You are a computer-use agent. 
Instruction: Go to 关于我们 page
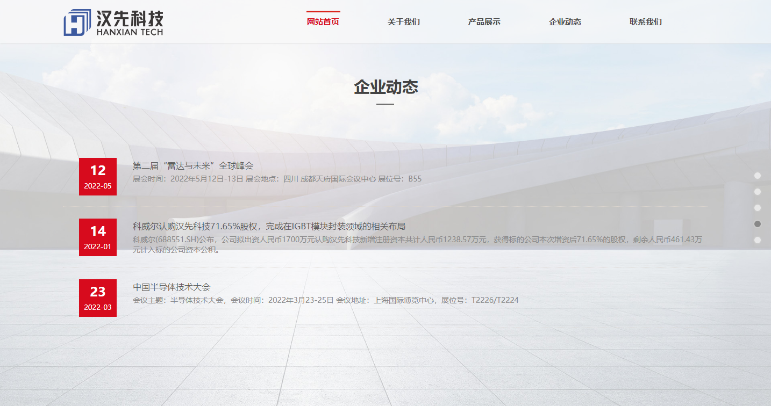pyautogui.click(x=404, y=22)
